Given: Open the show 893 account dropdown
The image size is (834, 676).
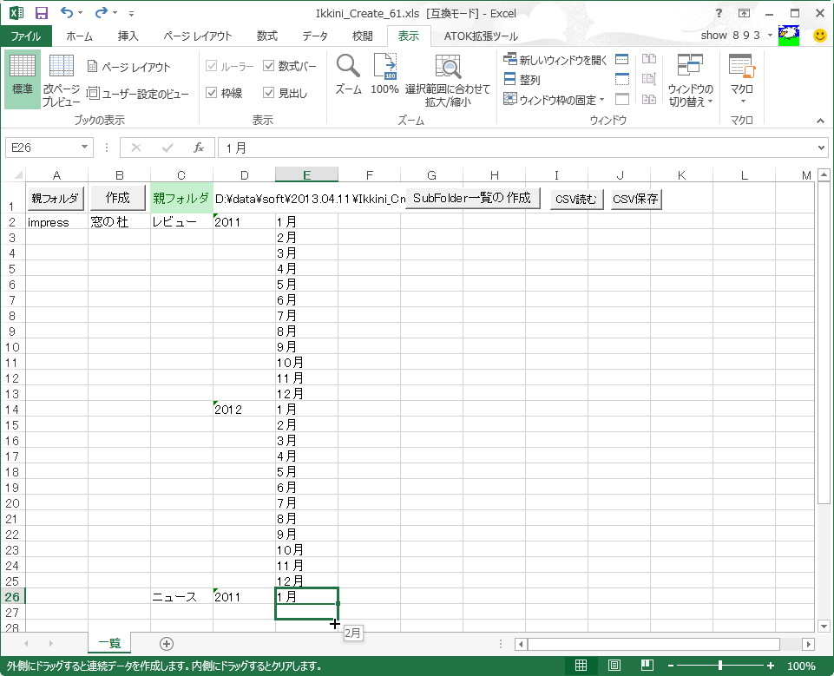Looking at the screenshot, I should coord(770,35).
